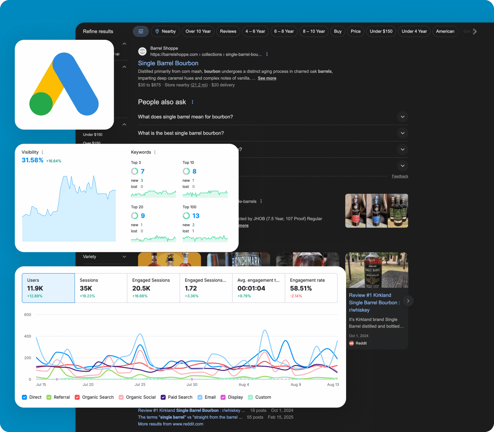Click the 6 – 8 Year filter chip
The image size is (494, 432).
click(284, 31)
